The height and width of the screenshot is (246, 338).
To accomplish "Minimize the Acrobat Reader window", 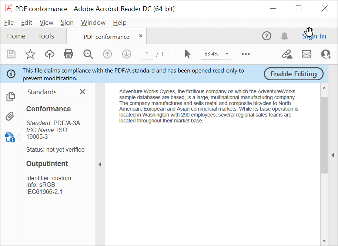I will click(273, 9).
